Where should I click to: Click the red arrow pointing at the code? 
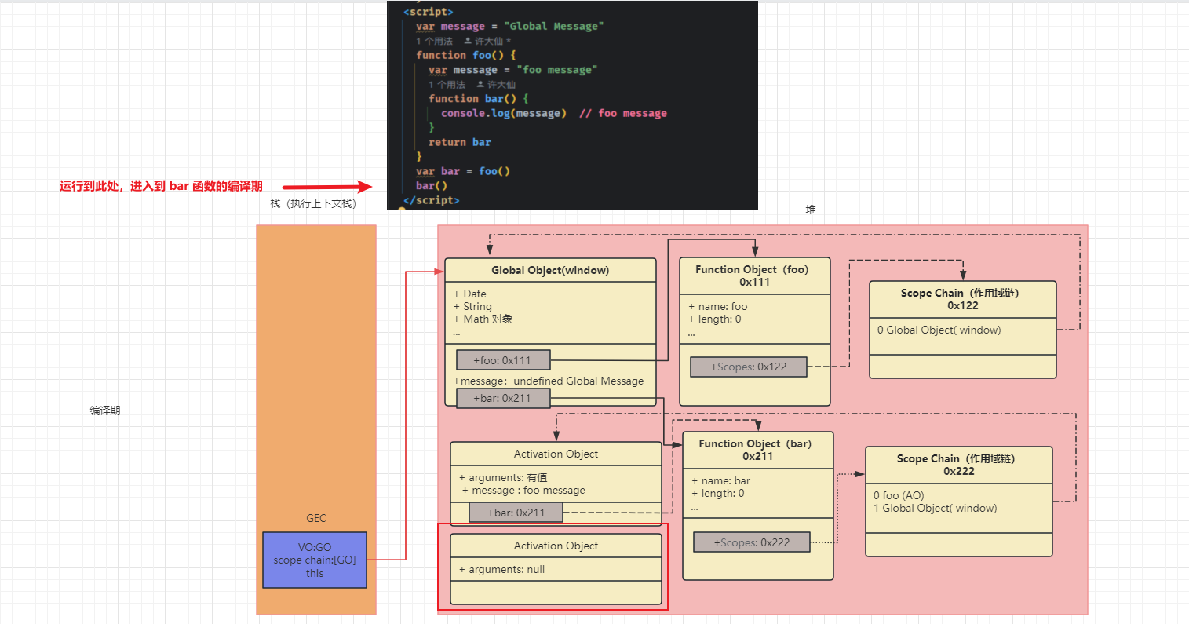pos(326,187)
